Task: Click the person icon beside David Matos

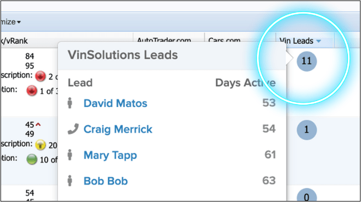Action: coord(70,103)
